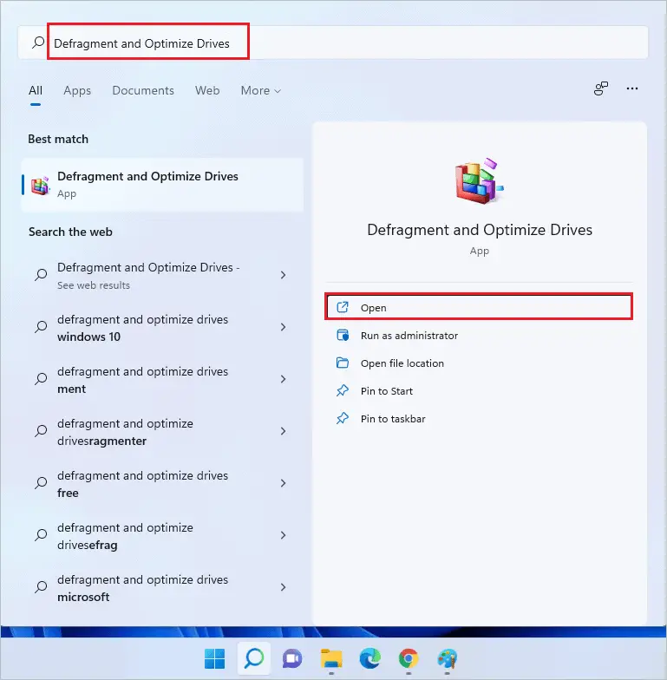The height and width of the screenshot is (680, 667).
Task: Switch to the All tab
Action: [x=36, y=90]
